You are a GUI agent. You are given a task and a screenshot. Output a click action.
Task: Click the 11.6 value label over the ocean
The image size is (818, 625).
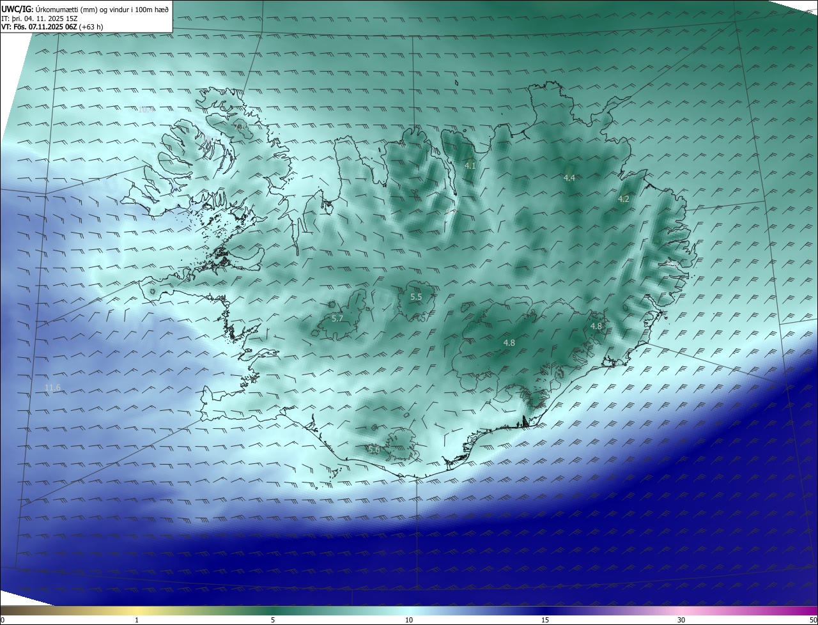[52, 388]
